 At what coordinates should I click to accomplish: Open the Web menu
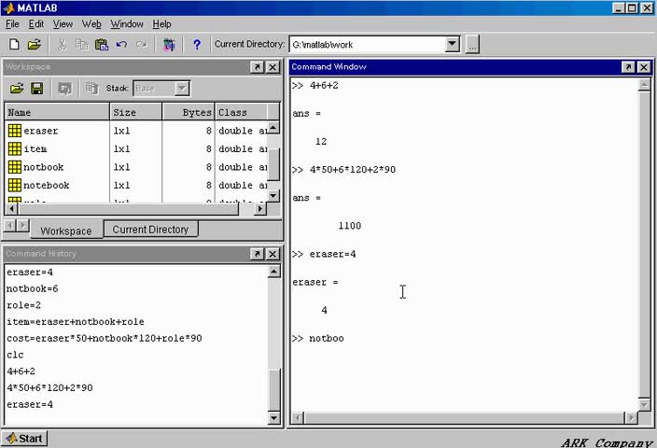[x=91, y=24]
